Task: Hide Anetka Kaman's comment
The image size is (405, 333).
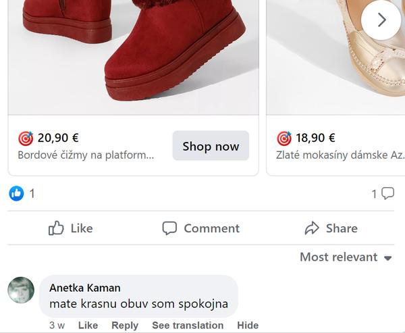Action: 248,326
